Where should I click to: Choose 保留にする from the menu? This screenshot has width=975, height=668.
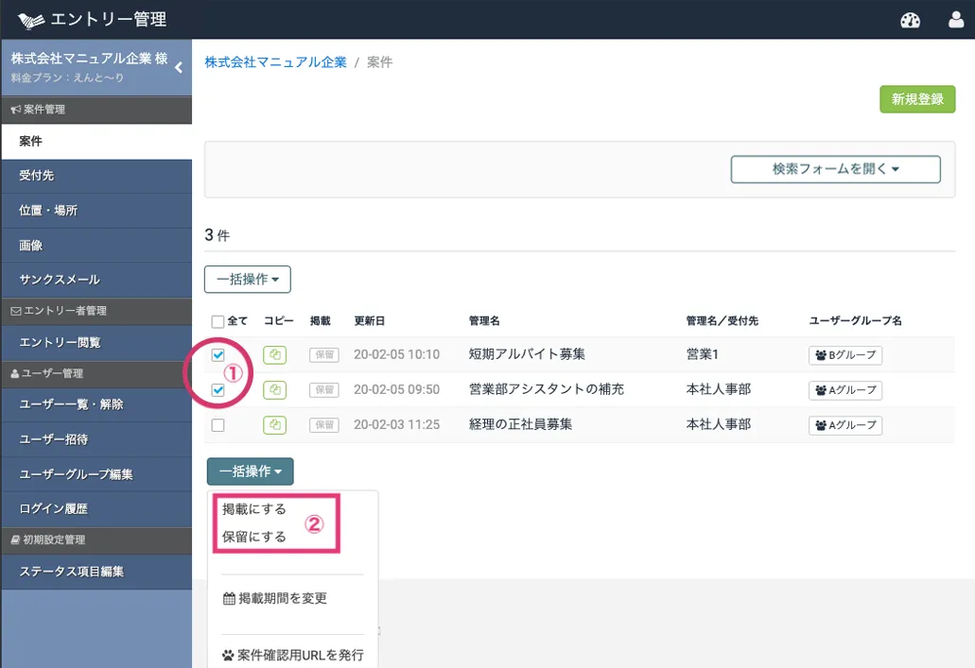253,537
